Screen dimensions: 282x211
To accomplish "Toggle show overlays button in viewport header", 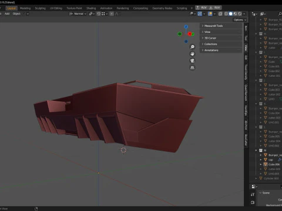I will point(210,14).
